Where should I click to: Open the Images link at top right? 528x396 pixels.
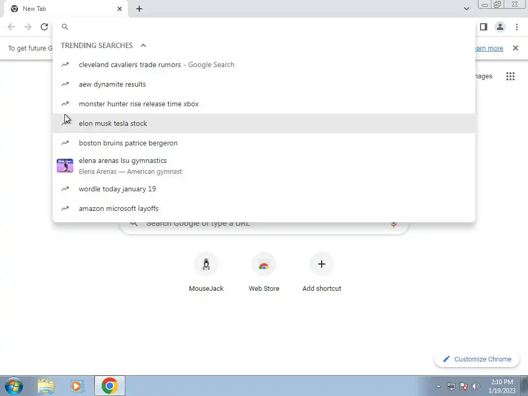[484, 76]
